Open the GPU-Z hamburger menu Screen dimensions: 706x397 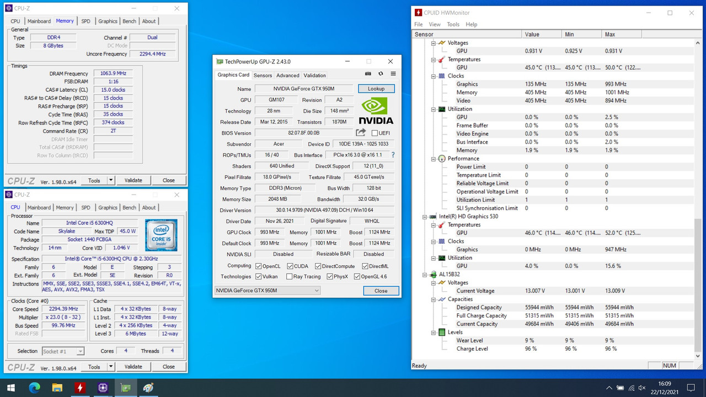pyautogui.click(x=393, y=74)
